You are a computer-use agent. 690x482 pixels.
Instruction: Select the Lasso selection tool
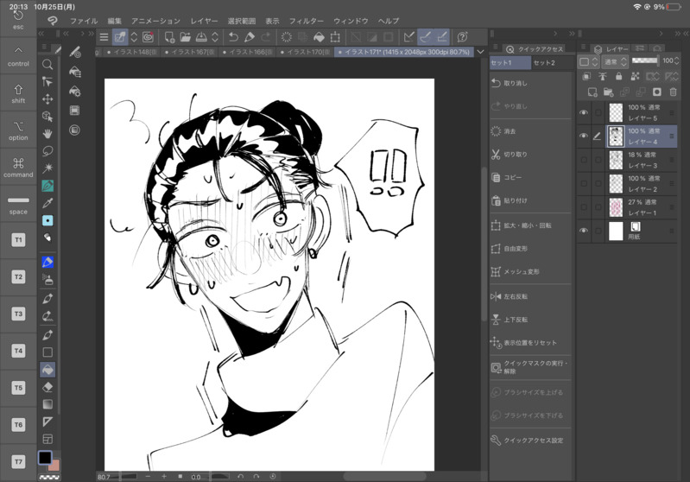47,151
